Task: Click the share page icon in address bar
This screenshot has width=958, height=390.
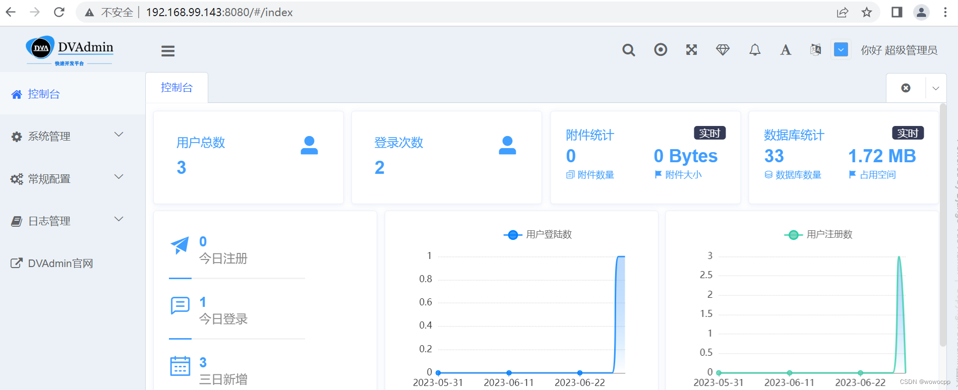Action: pyautogui.click(x=843, y=12)
